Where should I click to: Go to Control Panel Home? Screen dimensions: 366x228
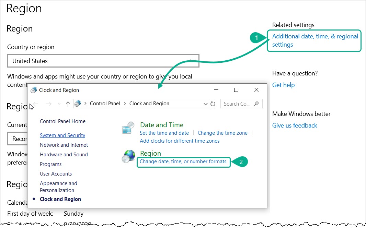coord(62,121)
